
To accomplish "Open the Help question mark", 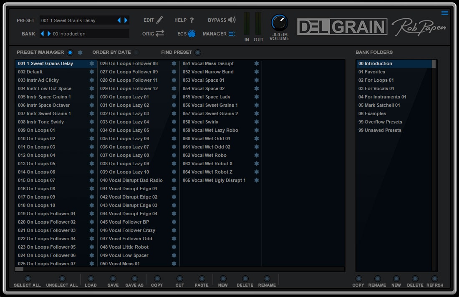I will click(x=192, y=20).
